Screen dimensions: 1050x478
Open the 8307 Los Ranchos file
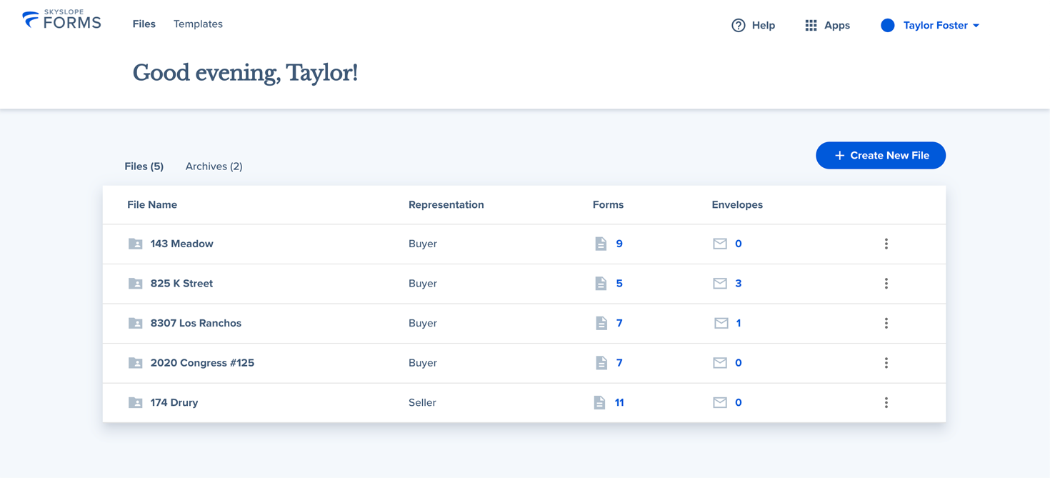tap(196, 323)
